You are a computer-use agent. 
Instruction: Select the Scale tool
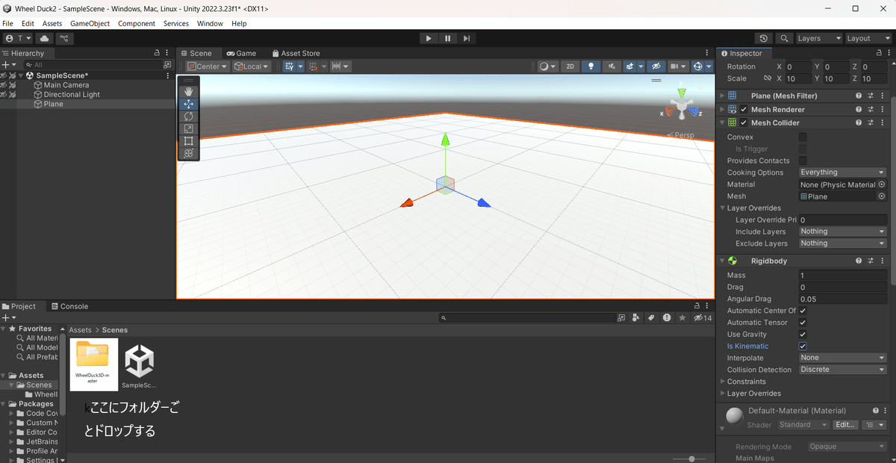188,128
